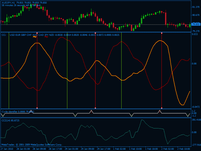The image size is (201, 151).
Task: Click the -1.2 scale label of Cycle identifier
Action: tap(194, 116)
